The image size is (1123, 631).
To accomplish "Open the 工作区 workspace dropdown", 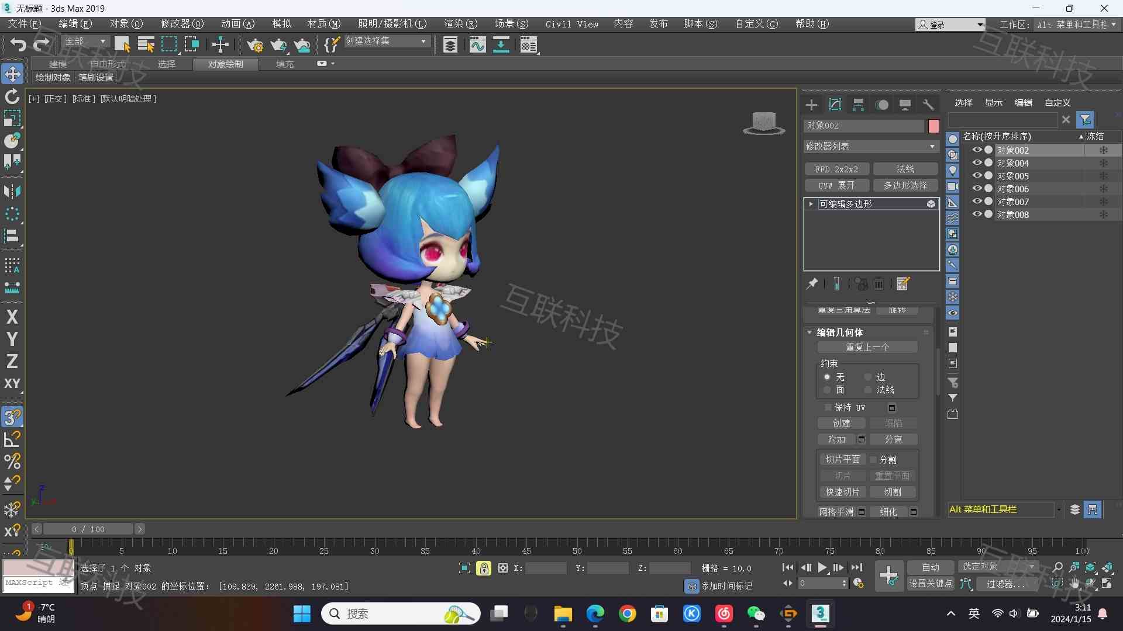I will pos(1076,25).
